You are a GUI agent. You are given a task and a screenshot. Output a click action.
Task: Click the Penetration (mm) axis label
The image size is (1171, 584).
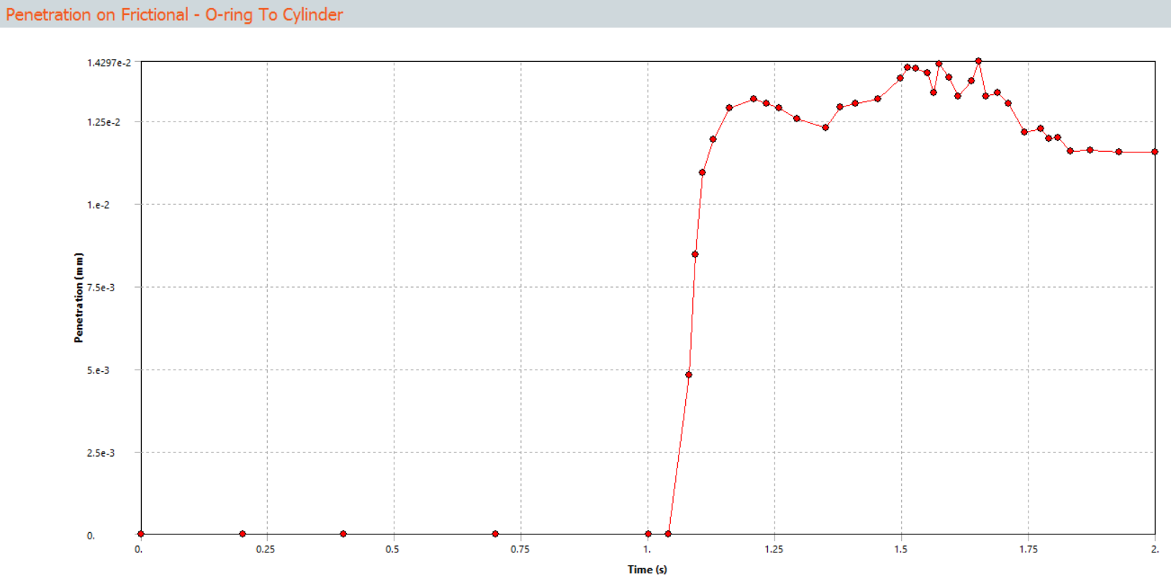point(78,298)
